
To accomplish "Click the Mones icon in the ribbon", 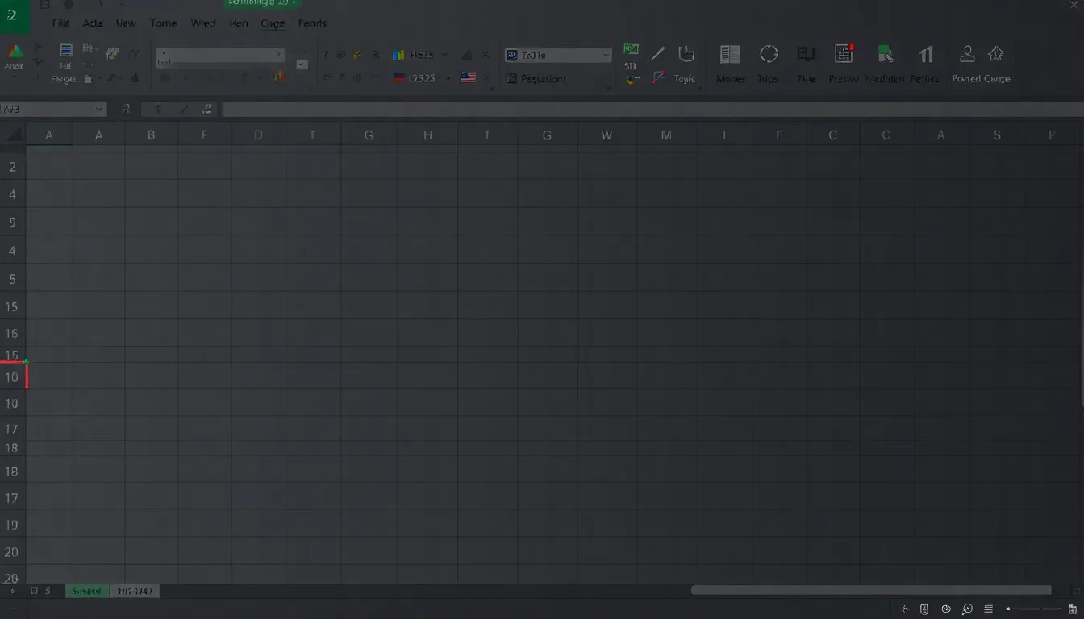I will 730,55.
